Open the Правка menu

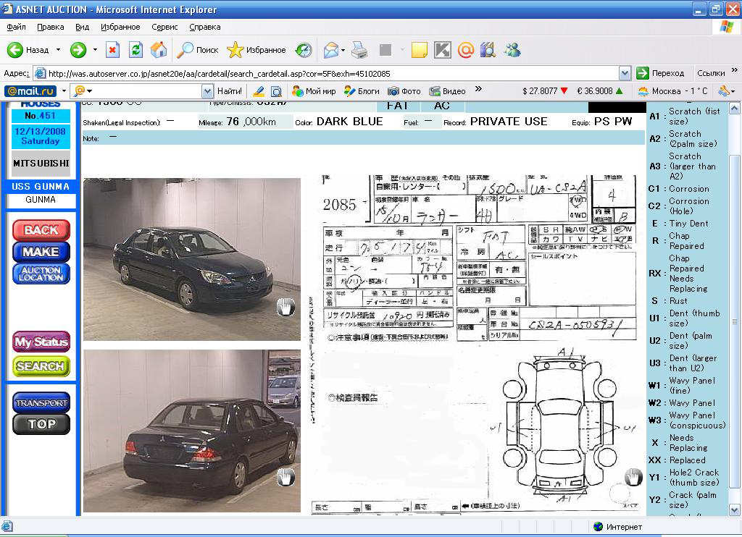click(50, 27)
